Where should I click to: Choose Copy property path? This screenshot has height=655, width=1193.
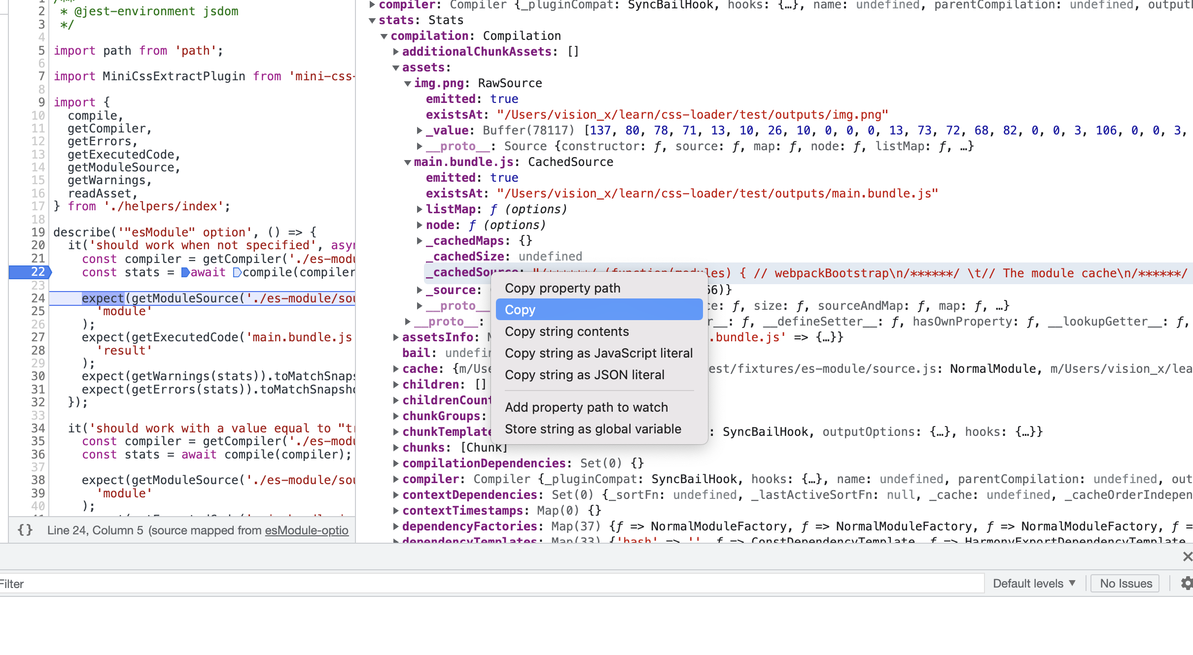tap(562, 288)
